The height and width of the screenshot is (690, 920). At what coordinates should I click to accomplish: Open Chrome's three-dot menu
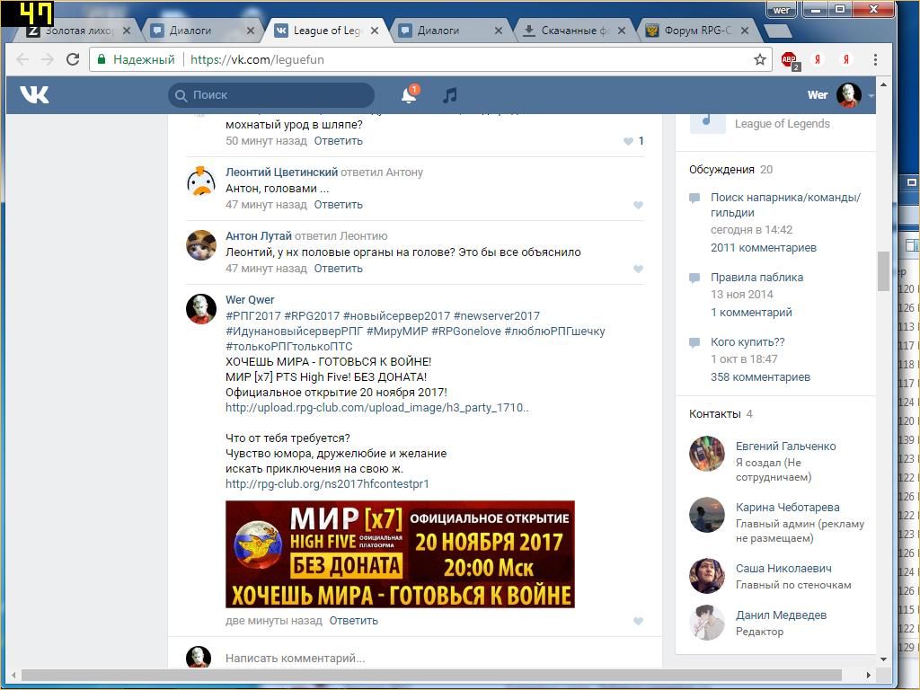click(875, 59)
